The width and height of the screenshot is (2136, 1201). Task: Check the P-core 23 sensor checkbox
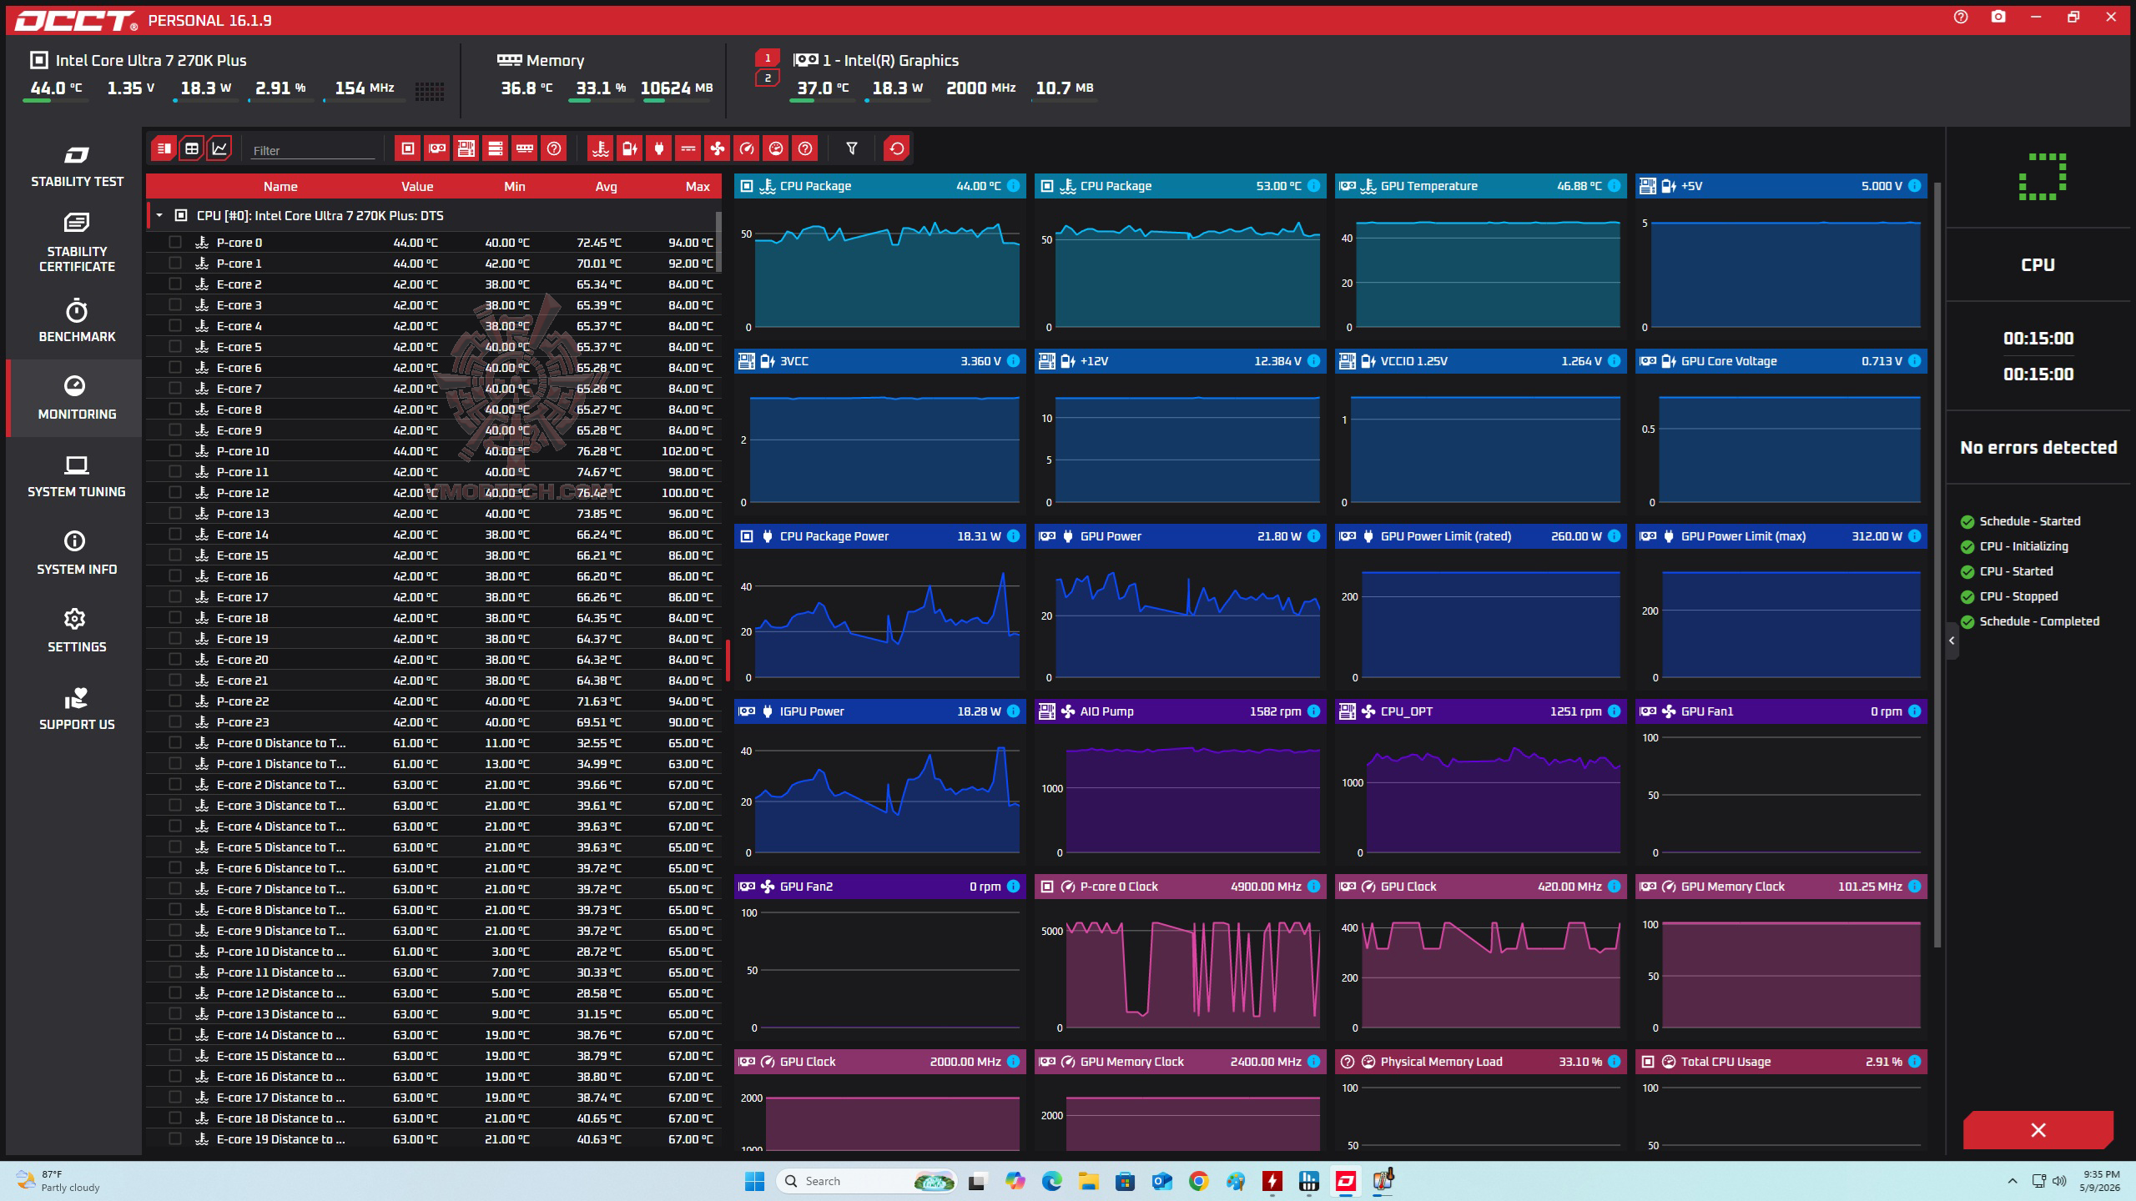[x=174, y=722]
